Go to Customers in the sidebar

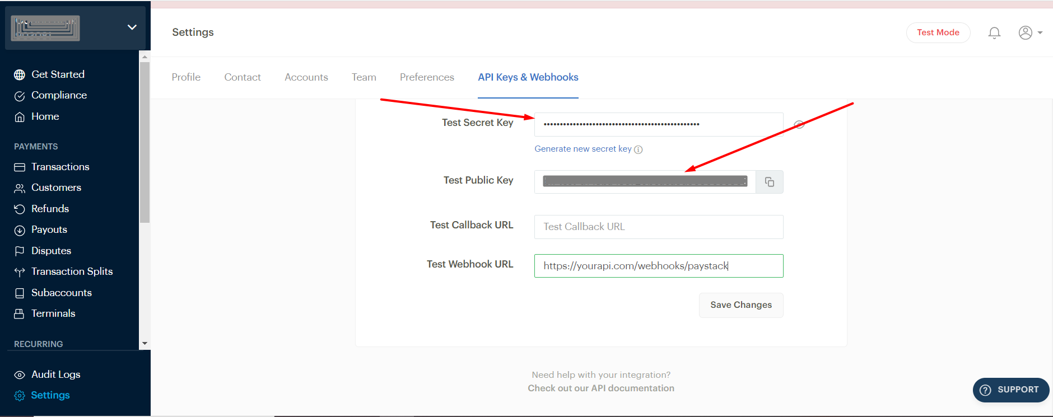(x=56, y=188)
